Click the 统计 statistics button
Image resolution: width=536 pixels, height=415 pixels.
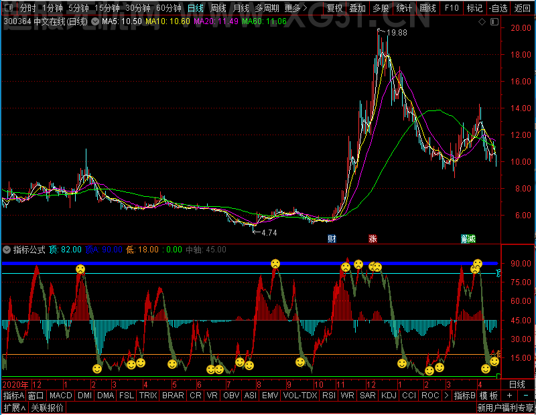404,8
